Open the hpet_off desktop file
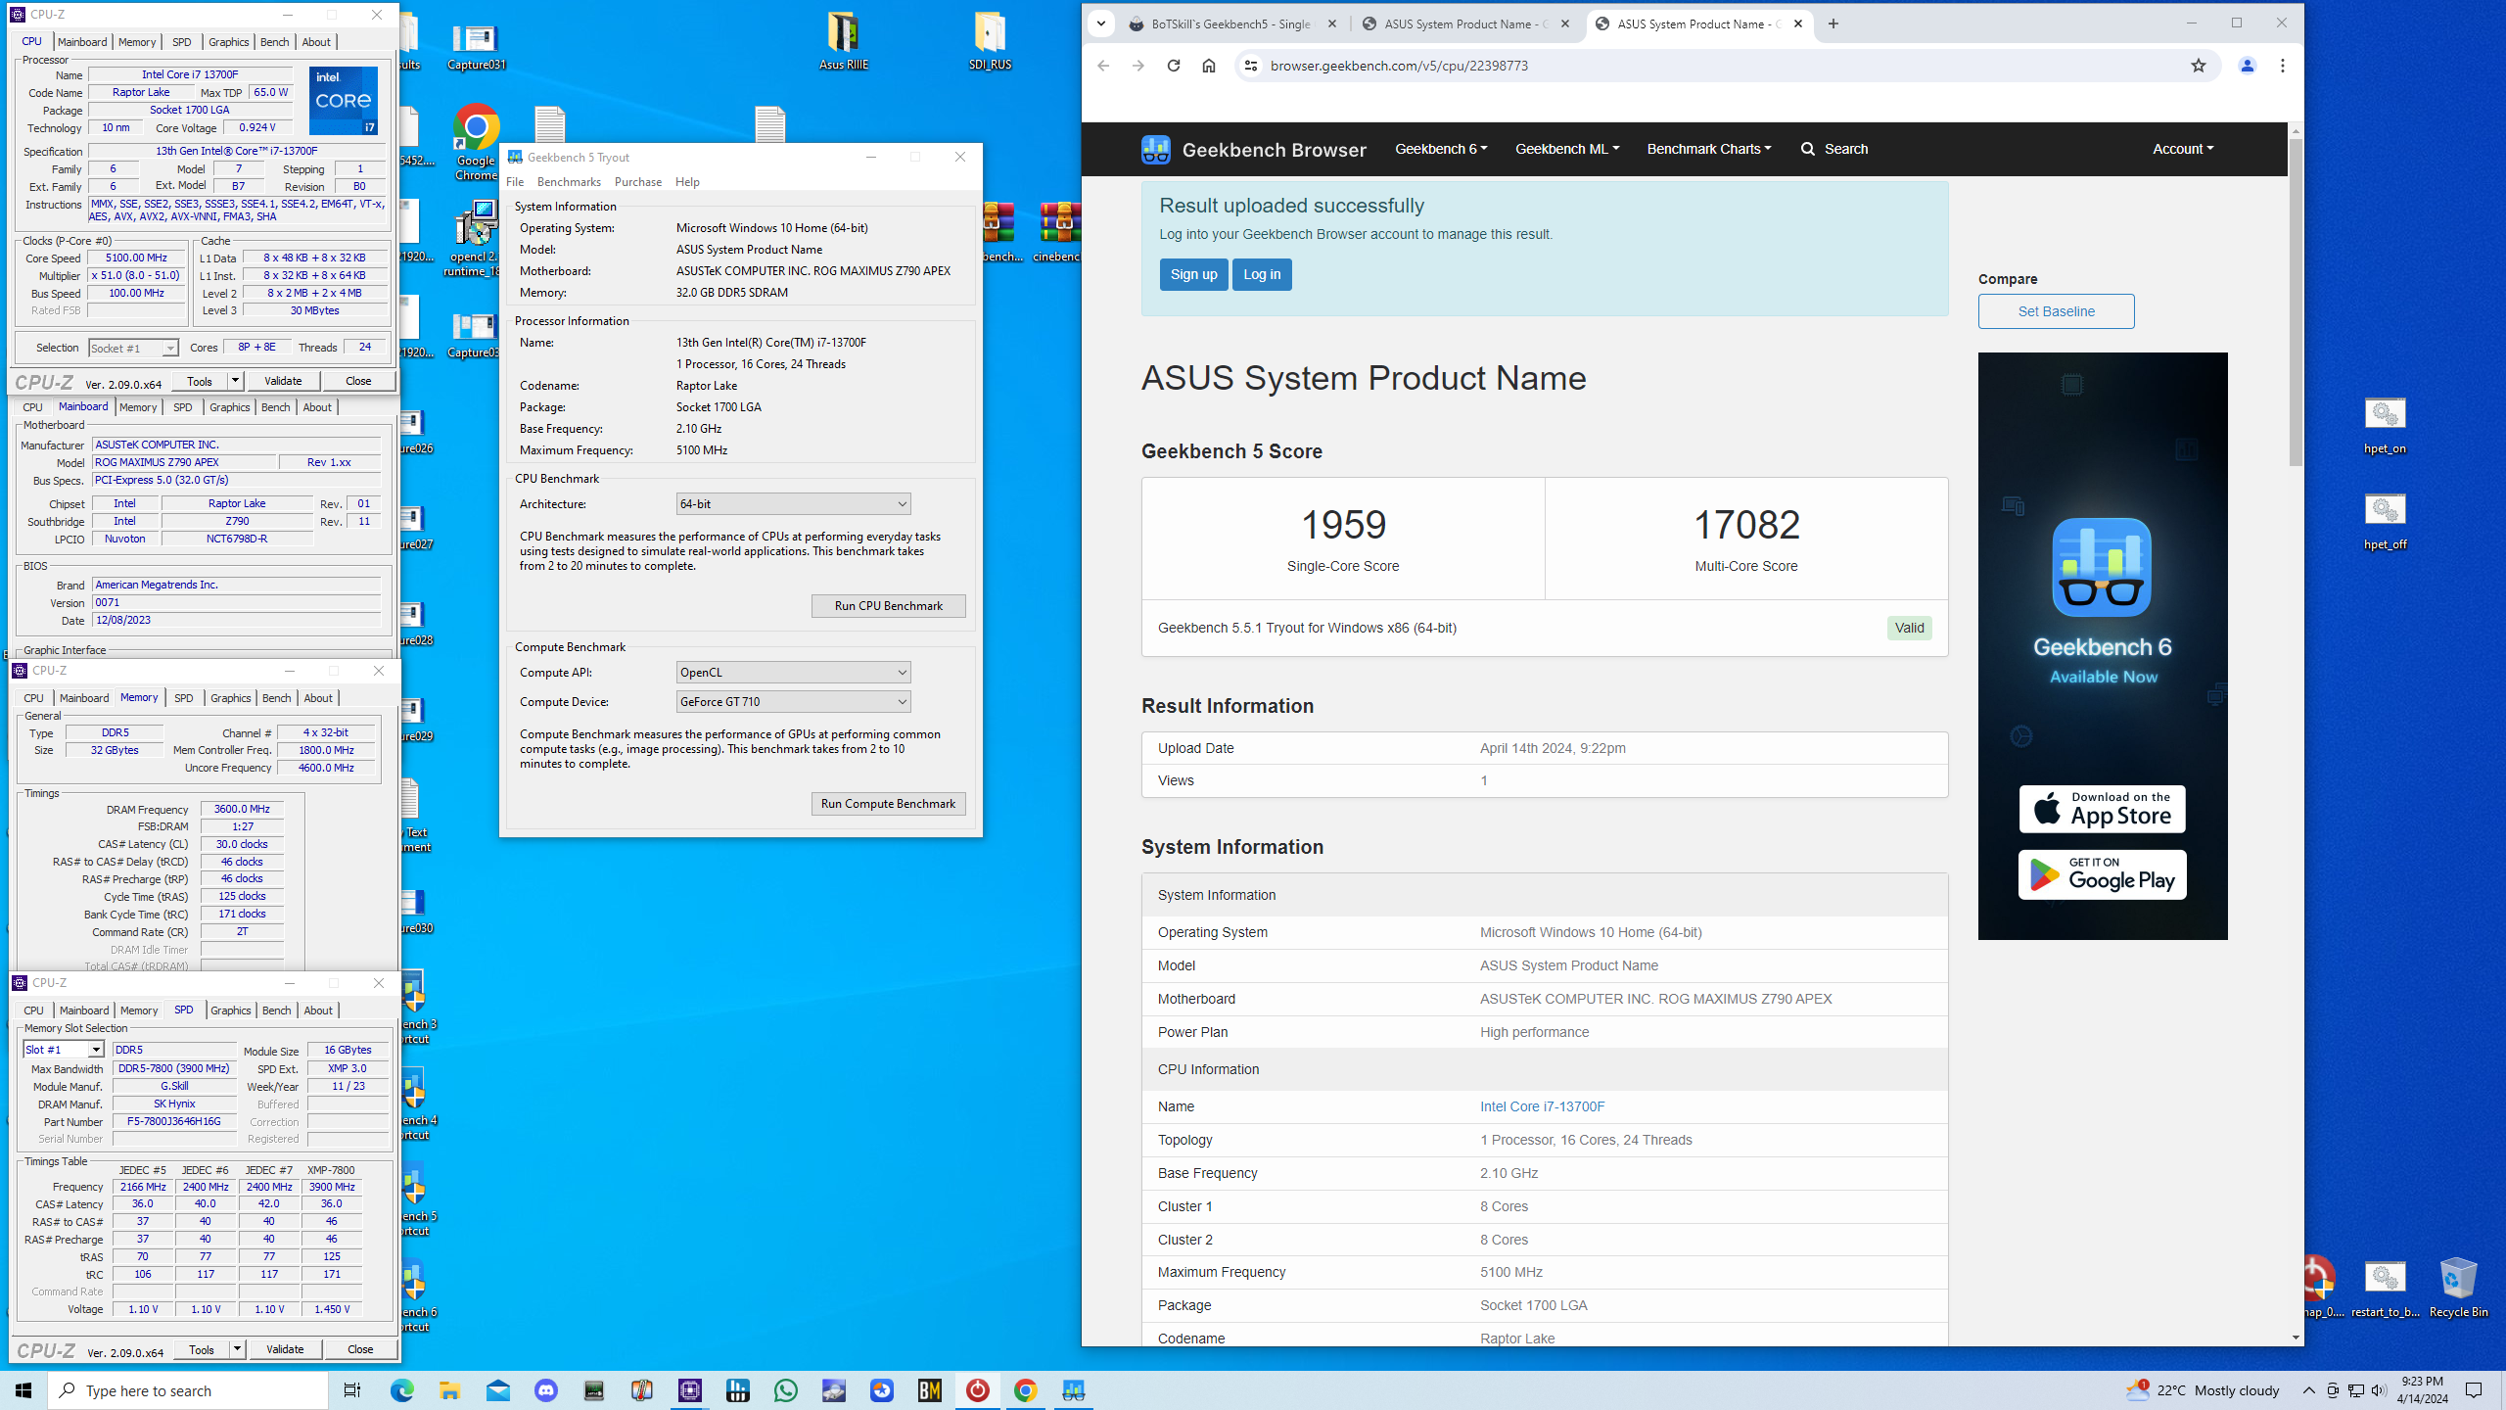Viewport: 2506px width, 1410px height. coord(2385,522)
